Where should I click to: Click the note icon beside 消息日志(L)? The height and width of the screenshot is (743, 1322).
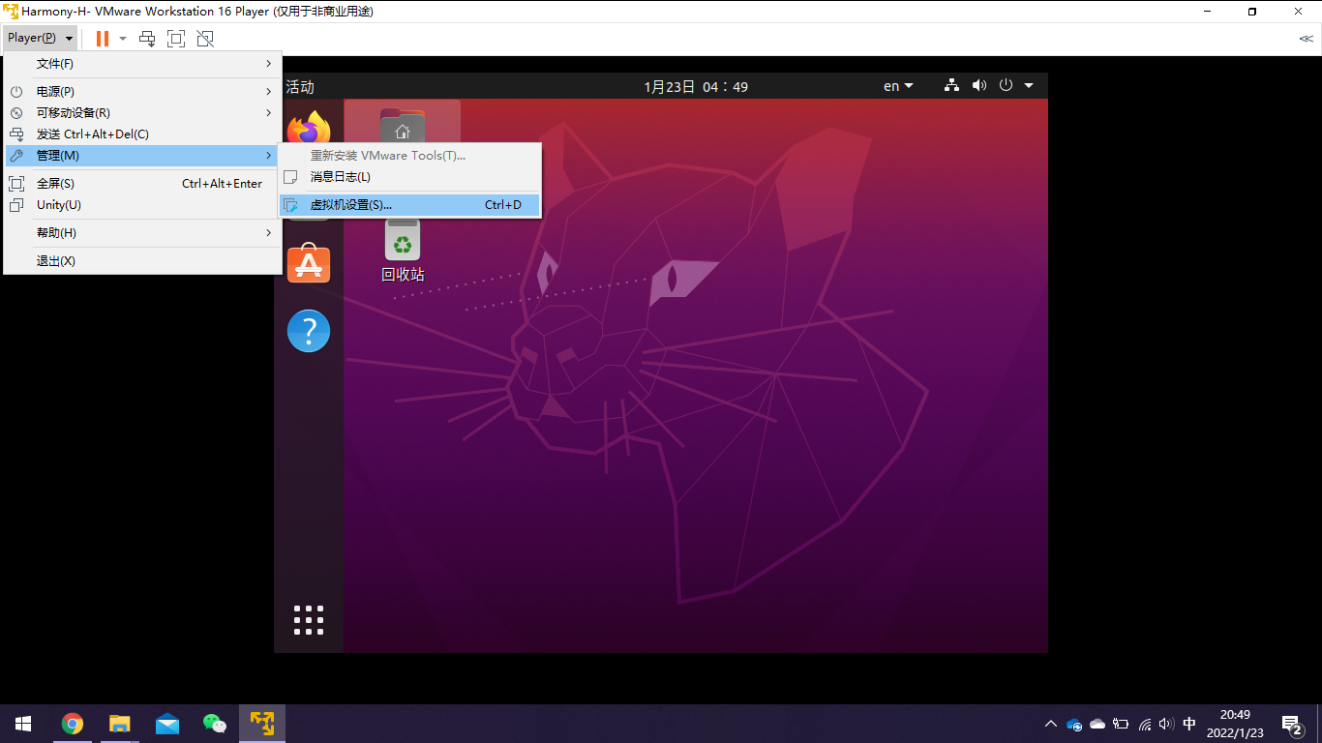[x=290, y=177]
